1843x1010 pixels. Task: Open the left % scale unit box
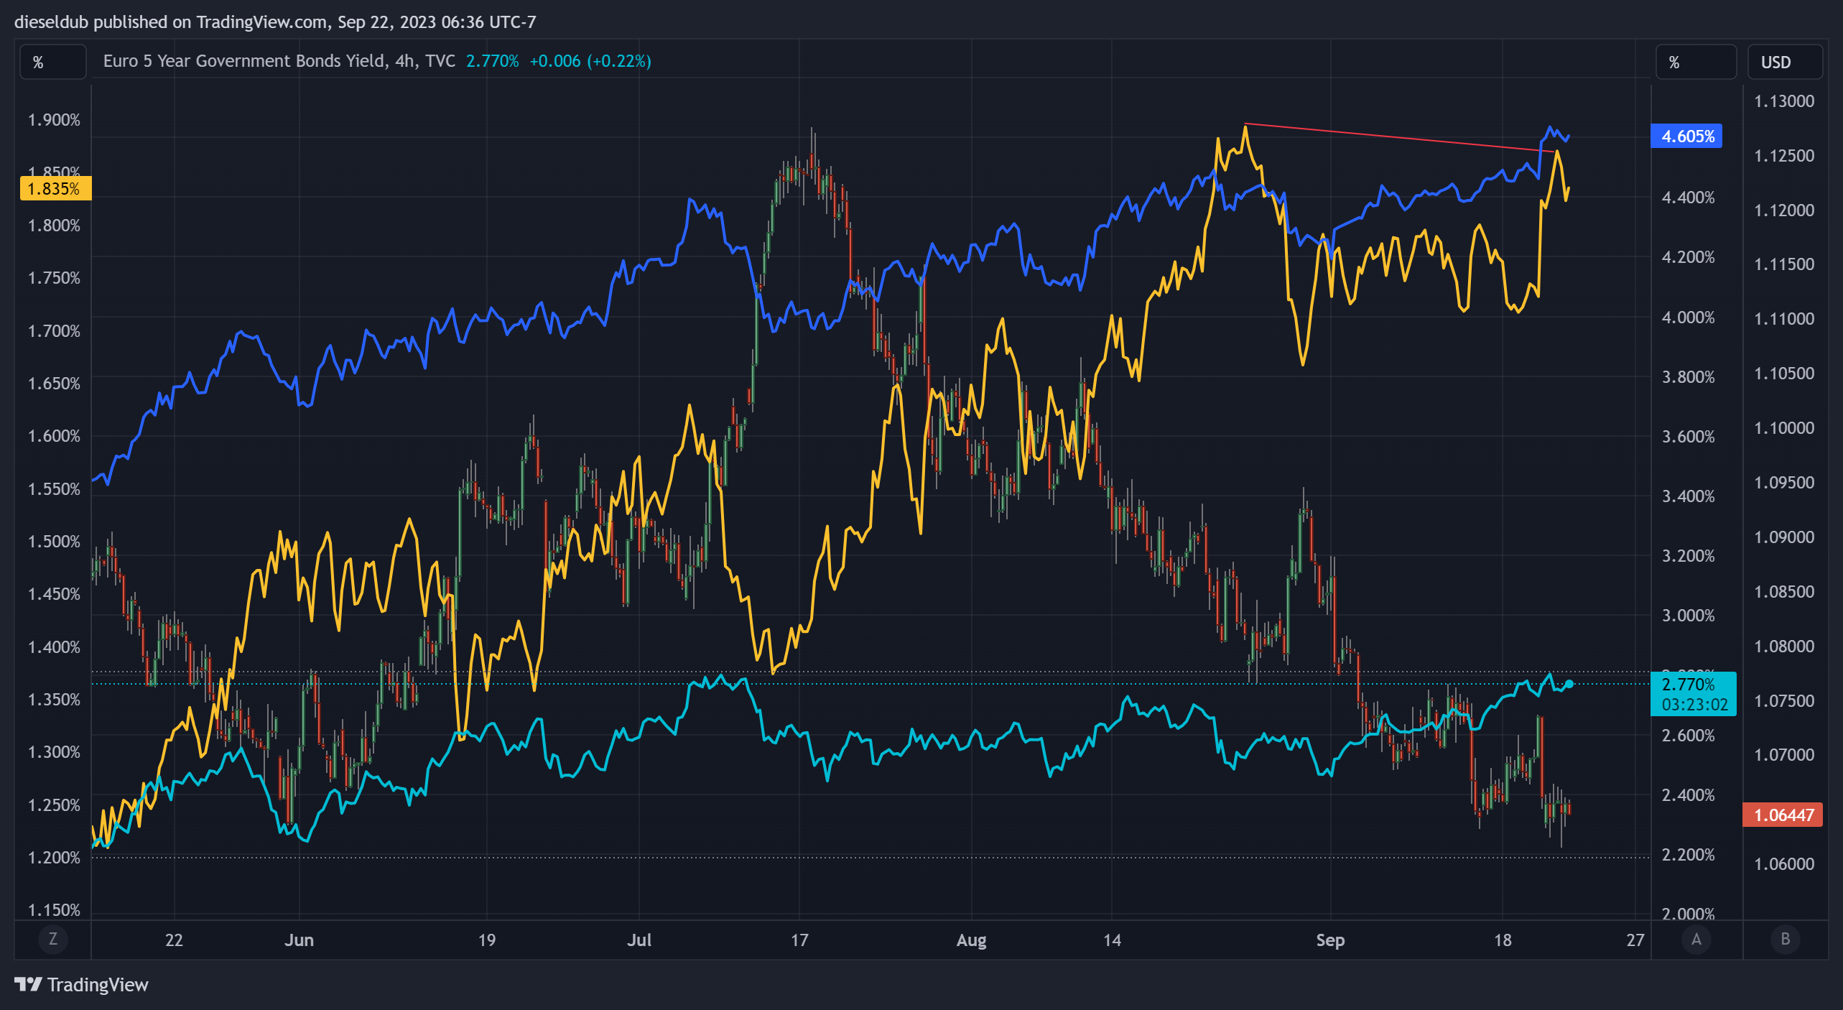pyautogui.click(x=53, y=62)
